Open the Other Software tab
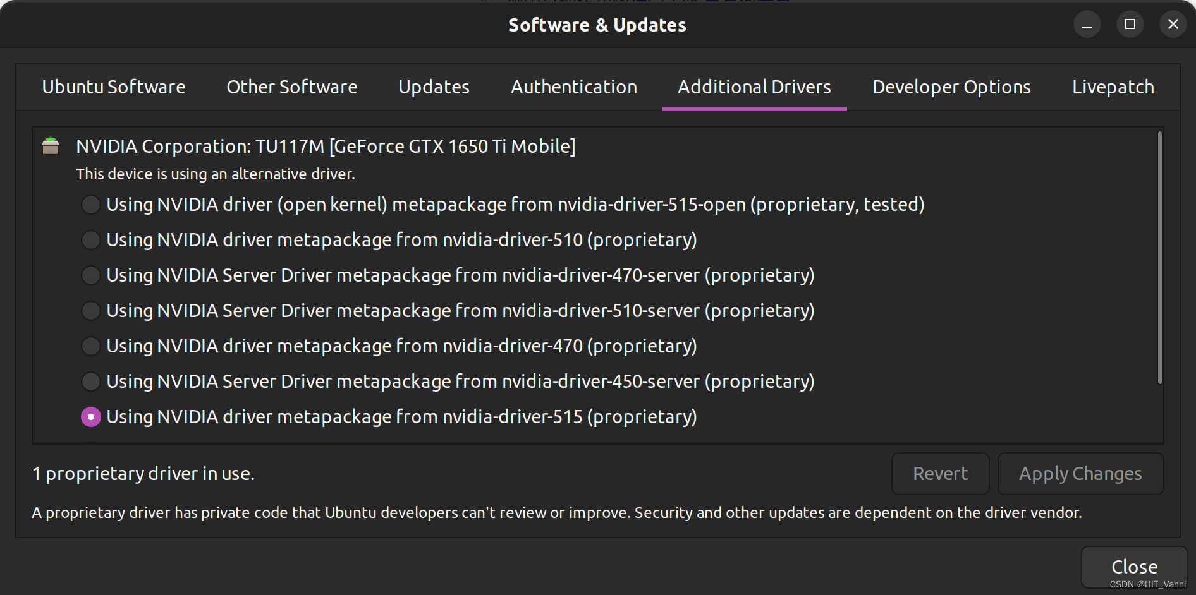 pos(292,87)
